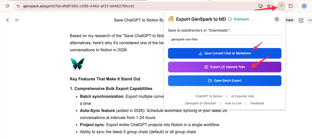Click the butterfly logo image
This screenshot has width=312, height=139.
pyautogui.click(x=77, y=64)
